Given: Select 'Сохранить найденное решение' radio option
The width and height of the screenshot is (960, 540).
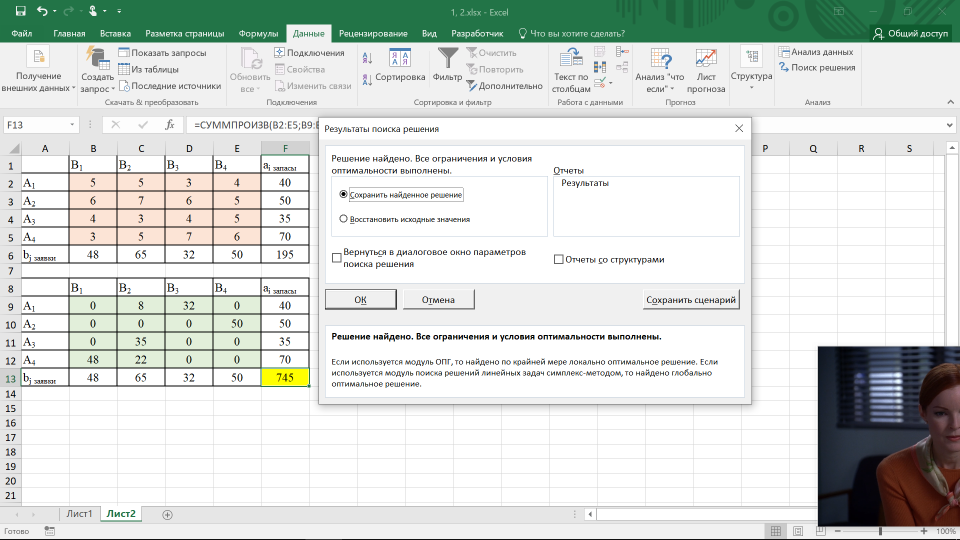Looking at the screenshot, I should click(x=343, y=194).
